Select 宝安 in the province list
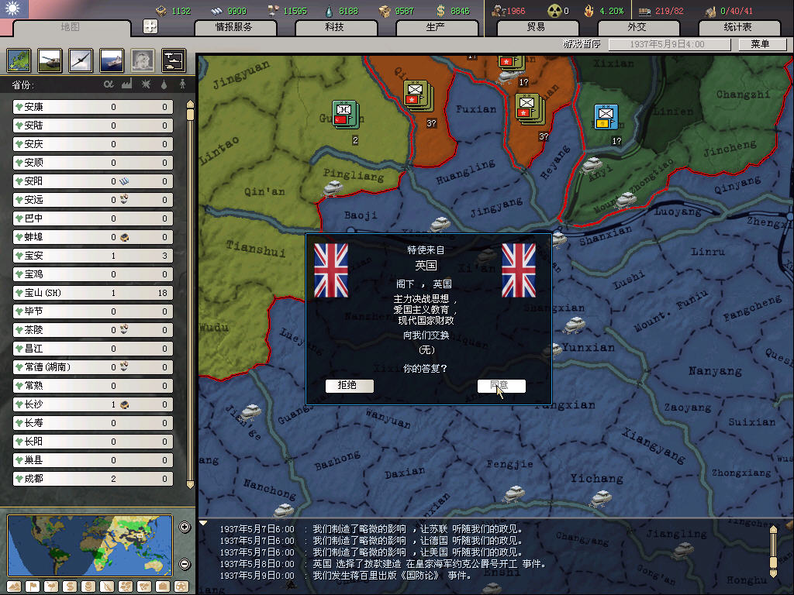This screenshot has height=595, width=794. pos(93,256)
